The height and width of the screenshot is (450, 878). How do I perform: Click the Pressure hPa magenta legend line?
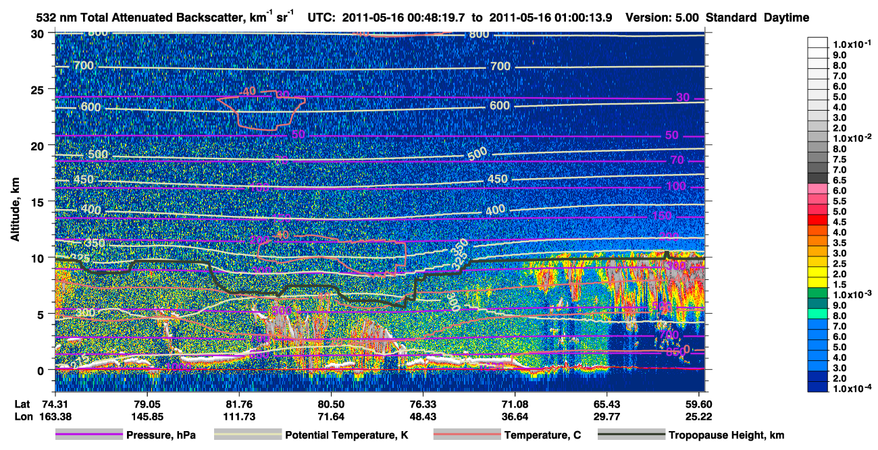tap(89, 435)
